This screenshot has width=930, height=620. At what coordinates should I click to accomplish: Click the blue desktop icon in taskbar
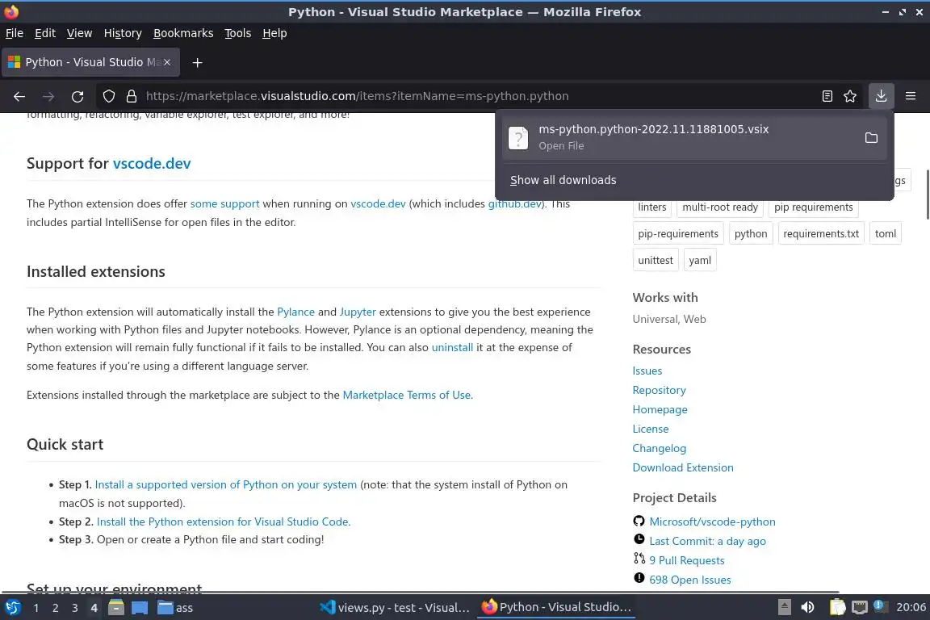point(140,608)
